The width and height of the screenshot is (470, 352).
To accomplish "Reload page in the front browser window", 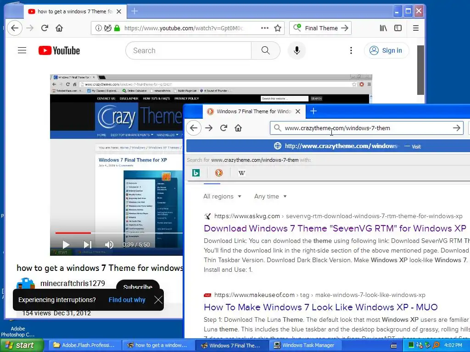I will (x=224, y=128).
